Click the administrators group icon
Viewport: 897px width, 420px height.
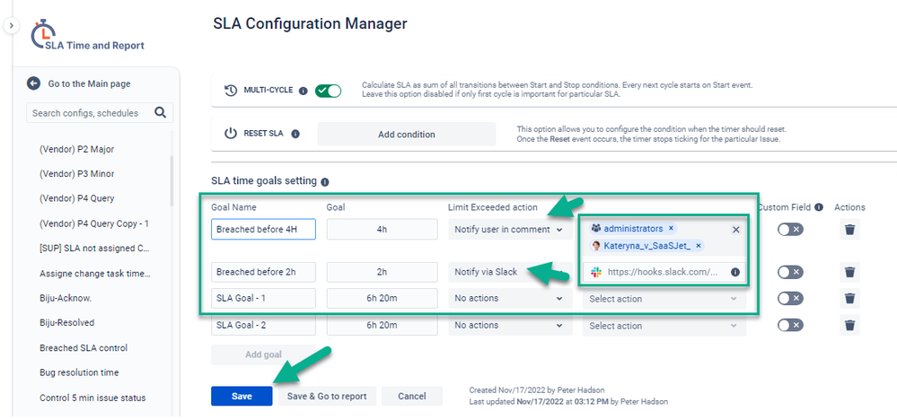coord(596,229)
